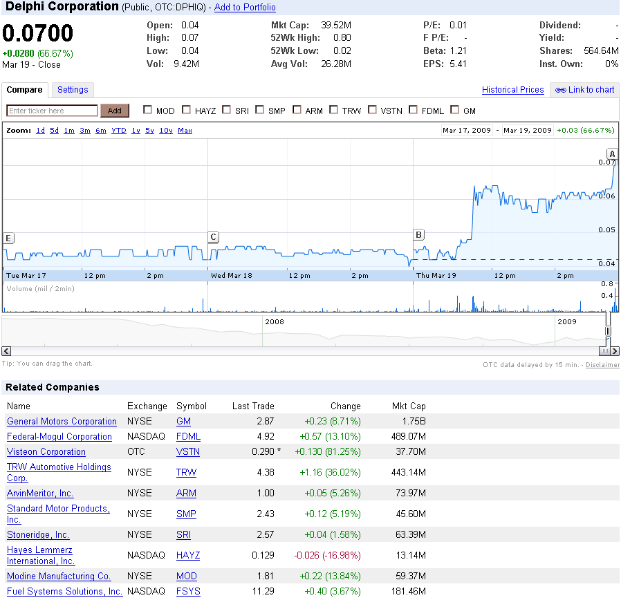630x600 pixels.
Task: Set chart zoom to 1d
Action: pos(41,131)
